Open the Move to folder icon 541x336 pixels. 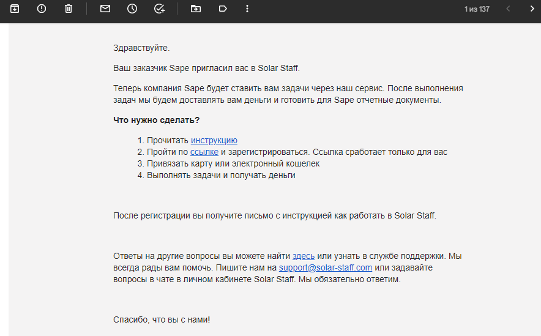pyautogui.click(x=196, y=9)
